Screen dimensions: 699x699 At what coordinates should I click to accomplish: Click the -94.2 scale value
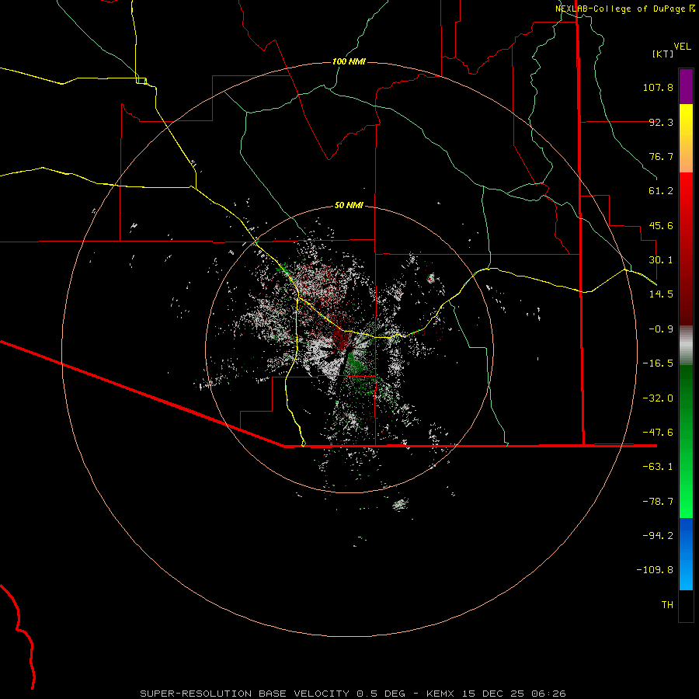coord(658,536)
